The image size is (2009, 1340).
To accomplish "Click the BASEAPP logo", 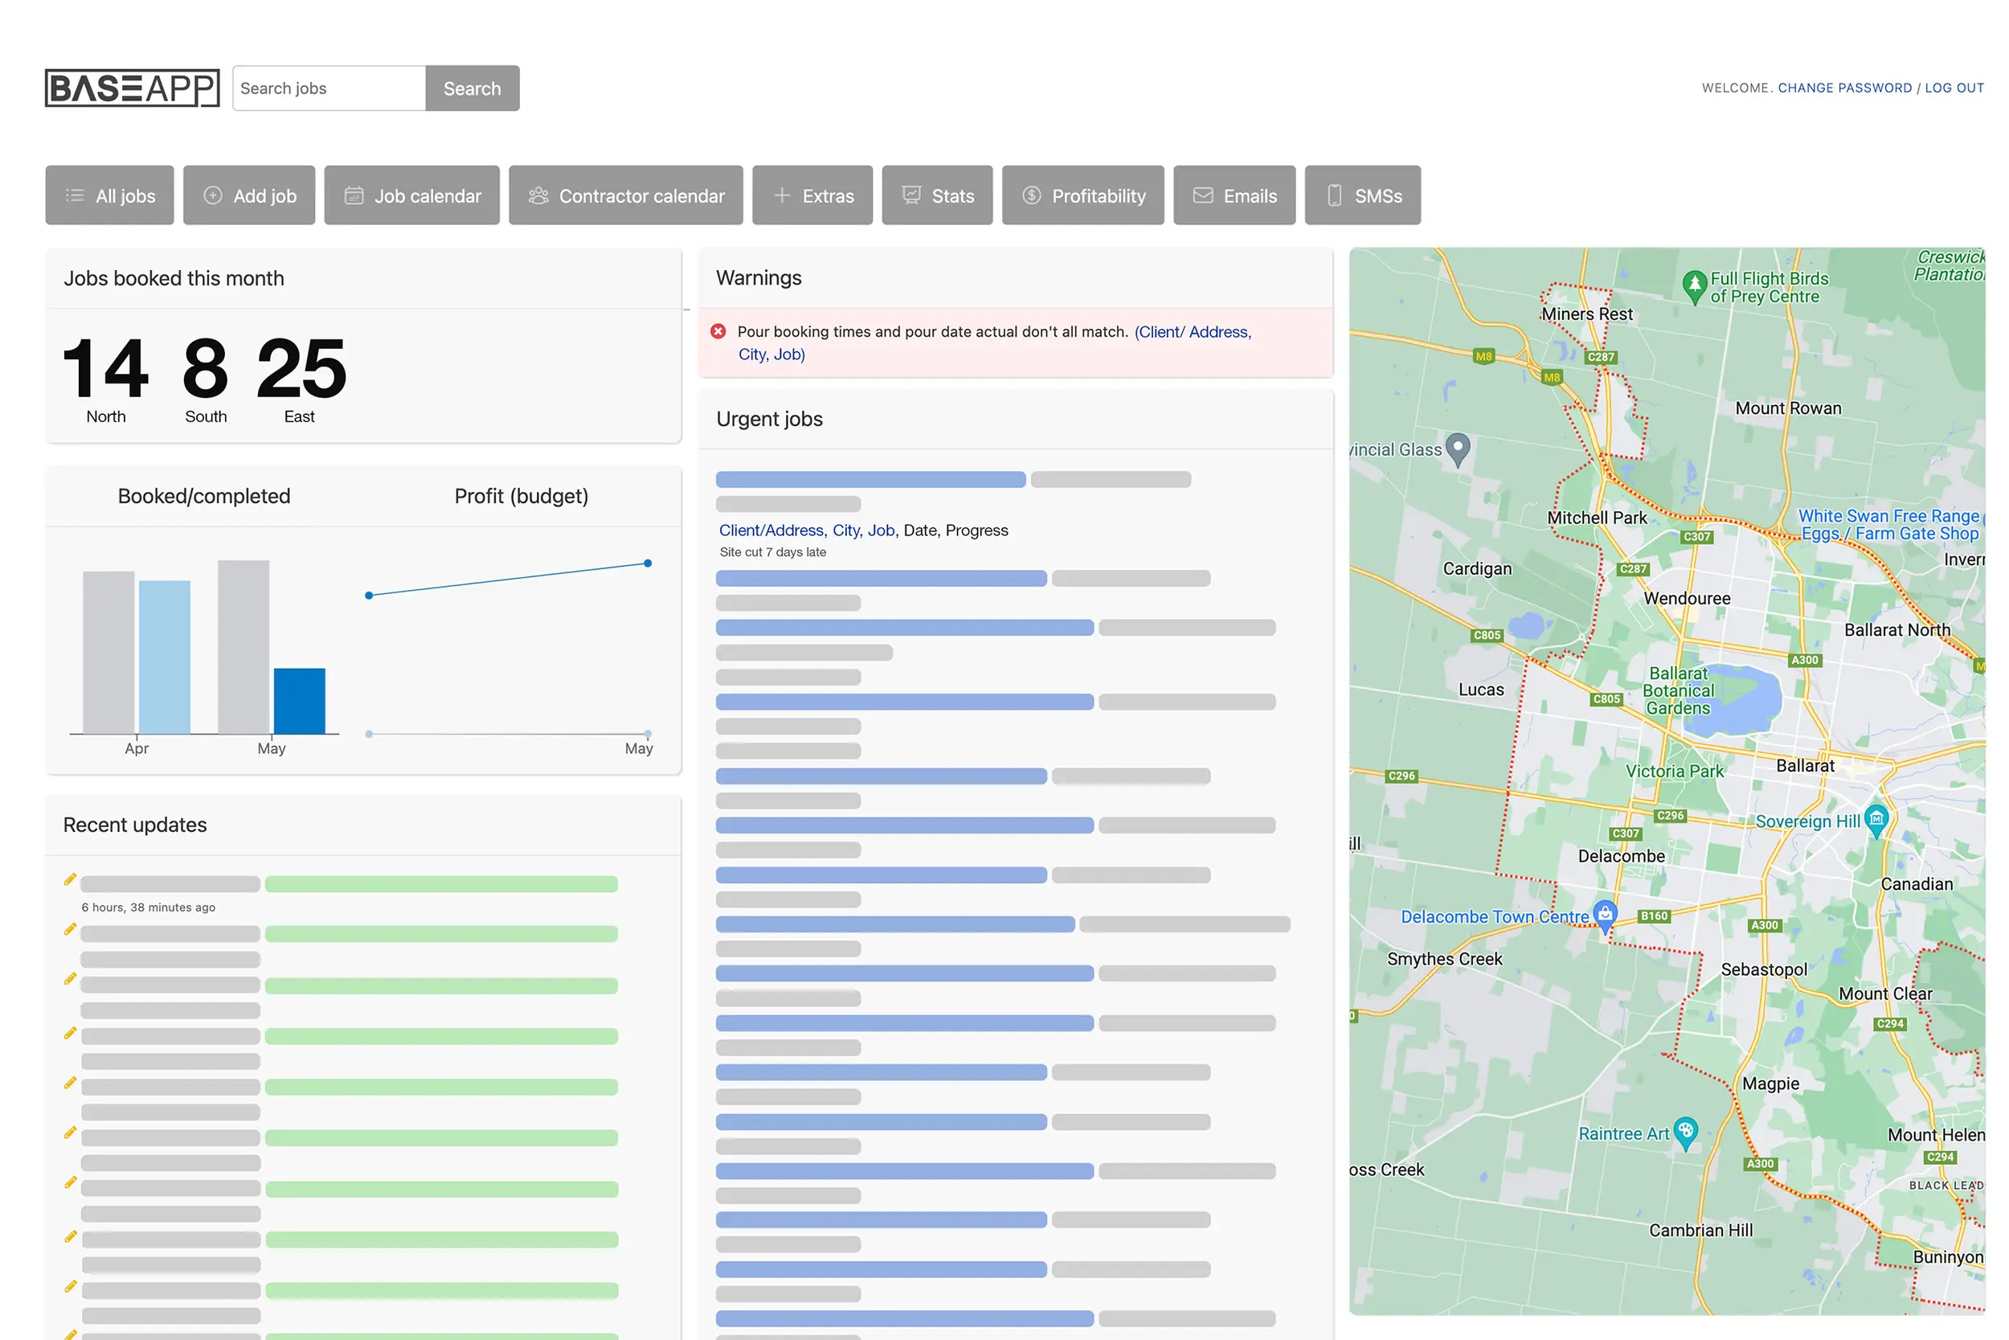I will pyautogui.click(x=132, y=88).
